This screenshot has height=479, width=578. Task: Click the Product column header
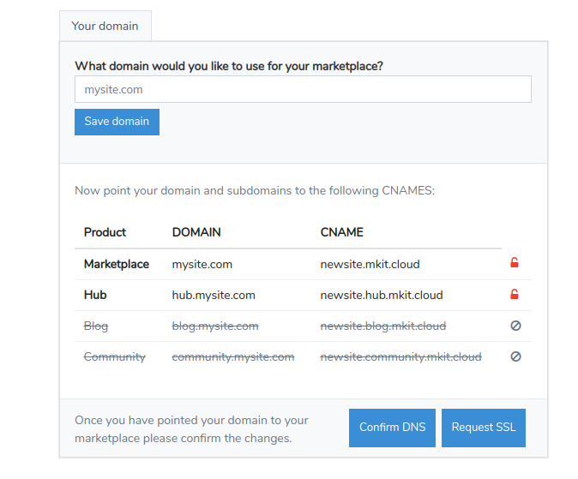(x=105, y=232)
